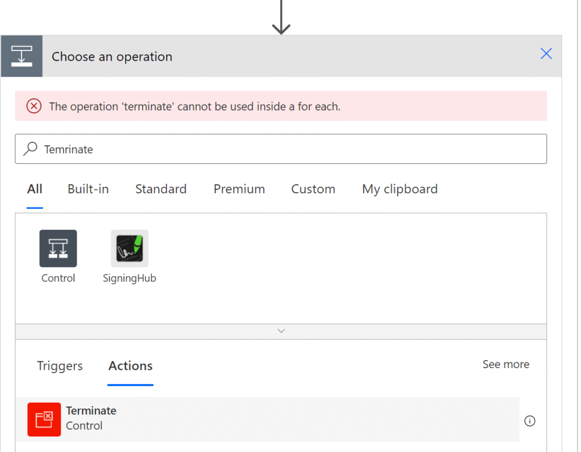Screen dimensions: 581x452
Task: Show info for the Terminate action
Action: tap(529, 421)
